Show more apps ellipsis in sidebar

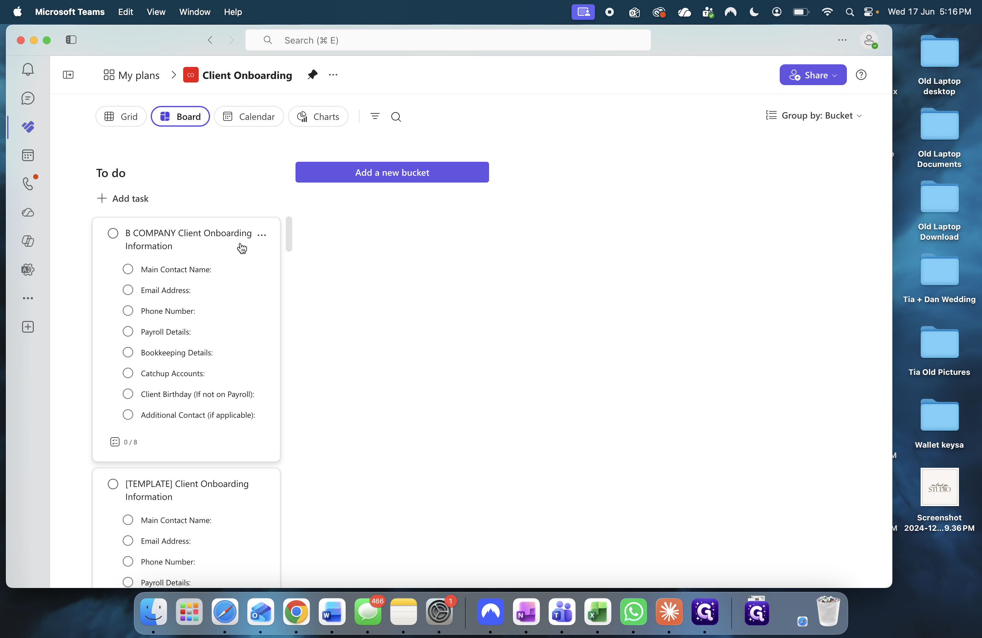(x=28, y=298)
